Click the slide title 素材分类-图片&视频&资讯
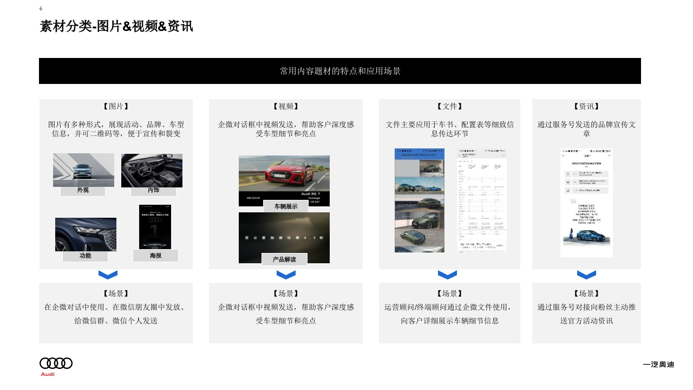Viewport: 693px width, 390px height. (x=116, y=26)
